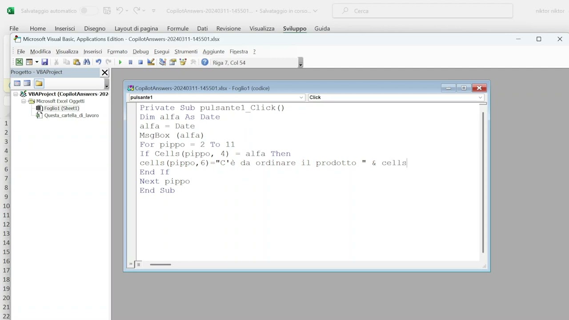This screenshot has width=569, height=320.
Task: Open the Strumenti menu
Action: click(186, 52)
